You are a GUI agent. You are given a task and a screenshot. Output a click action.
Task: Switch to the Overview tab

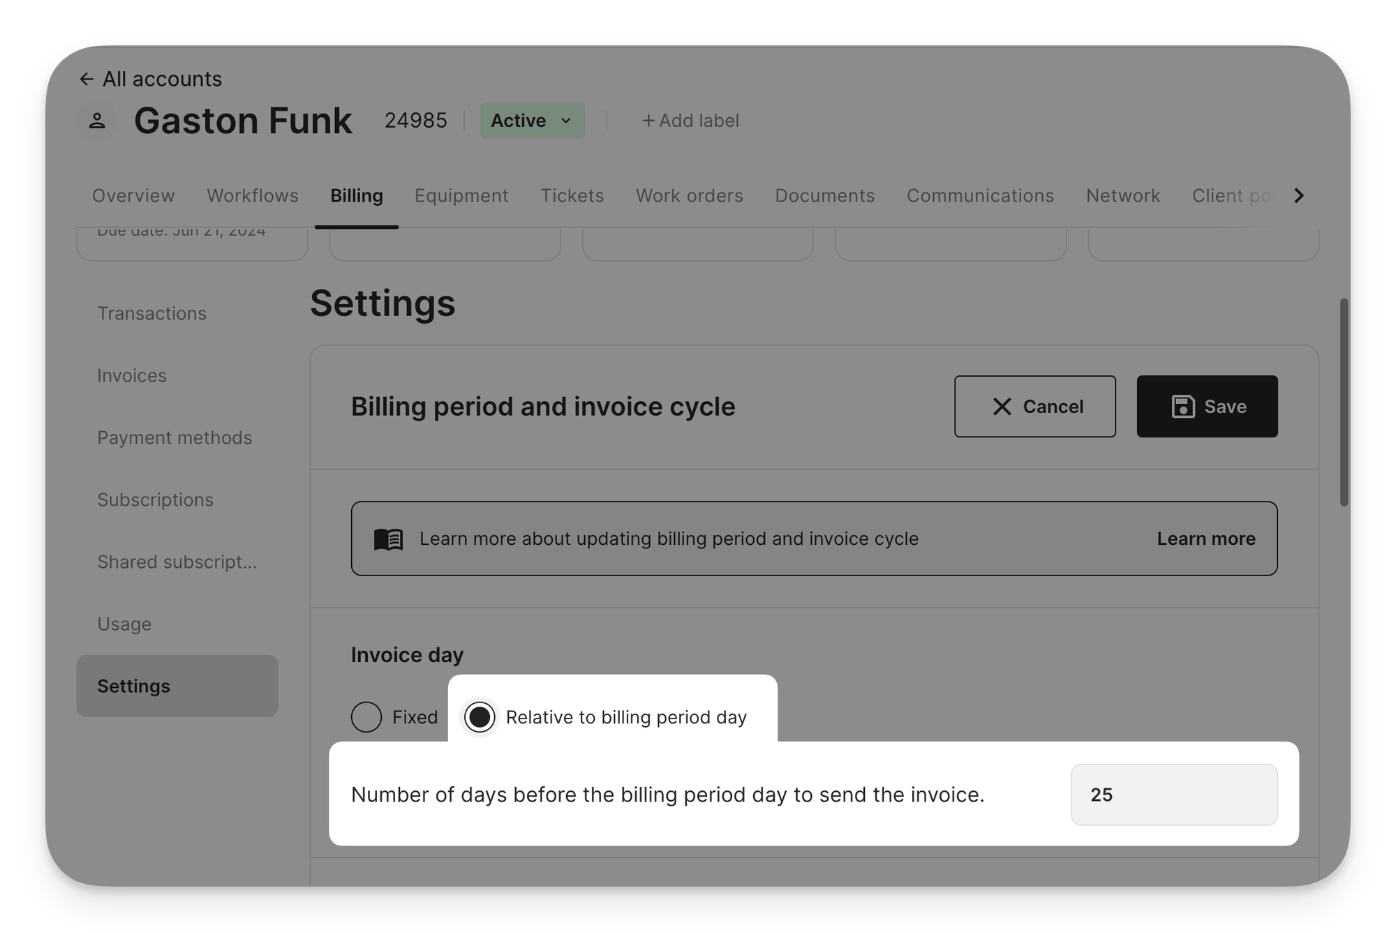(133, 196)
